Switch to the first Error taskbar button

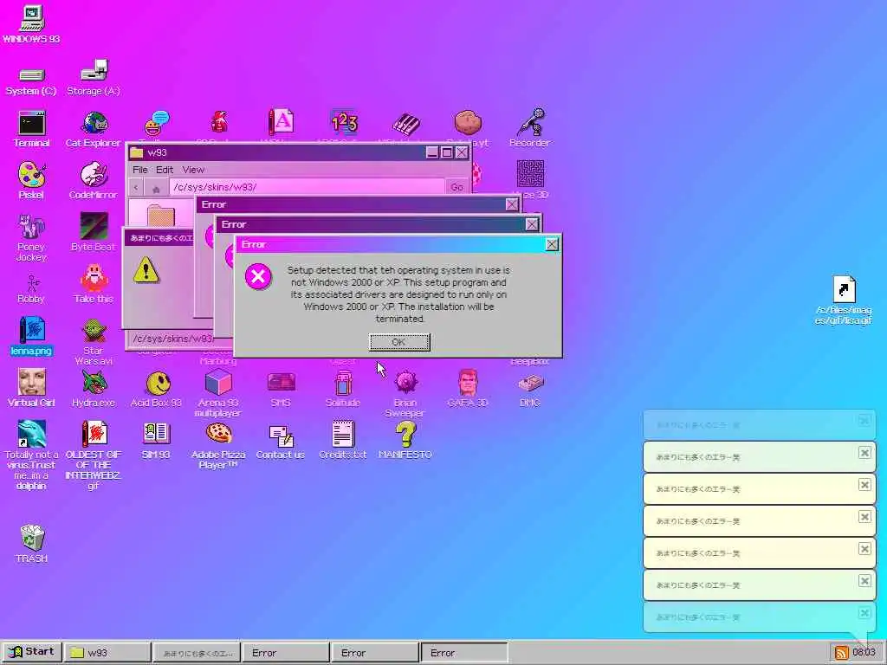[x=286, y=653]
